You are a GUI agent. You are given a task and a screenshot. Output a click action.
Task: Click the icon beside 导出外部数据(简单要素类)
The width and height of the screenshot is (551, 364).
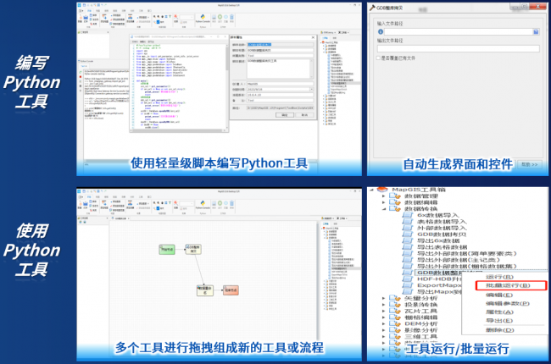coord(407,253)
